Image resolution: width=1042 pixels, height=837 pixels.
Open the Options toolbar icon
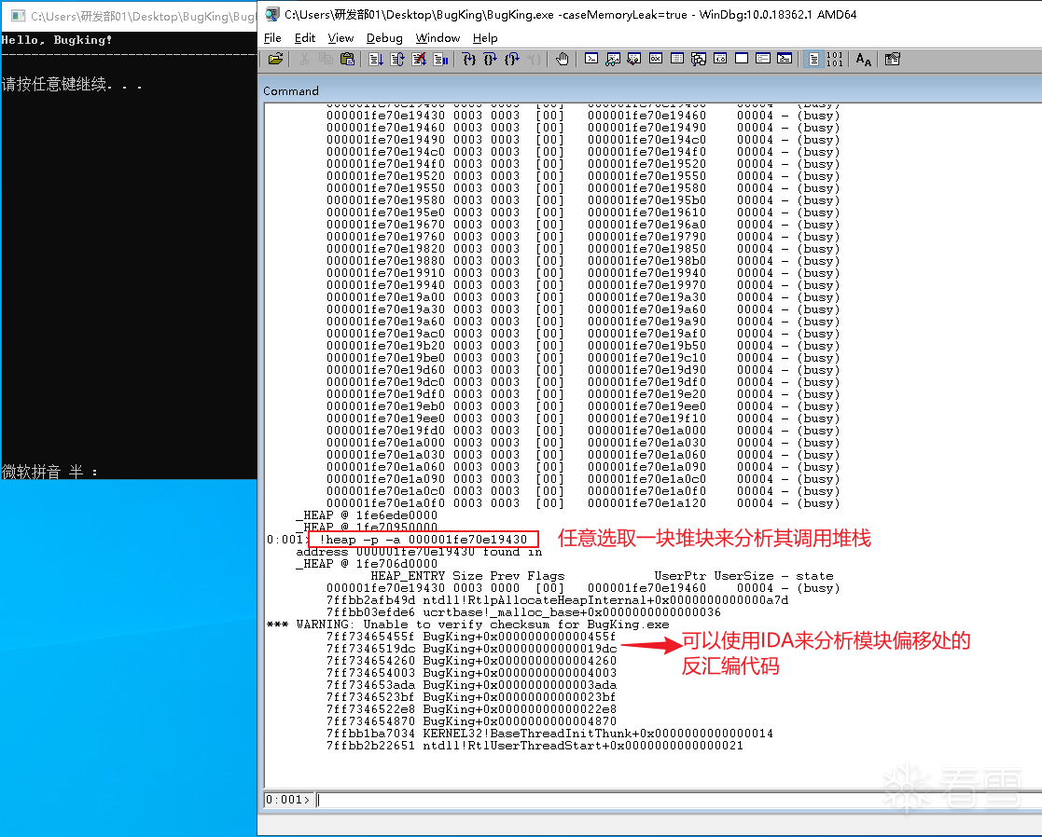click(x=893, y=59)
